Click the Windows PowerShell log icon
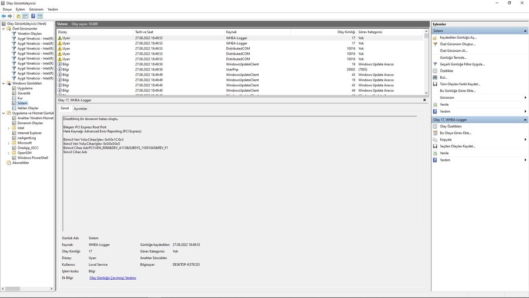529x298 pixels. [x=14, y=158]
